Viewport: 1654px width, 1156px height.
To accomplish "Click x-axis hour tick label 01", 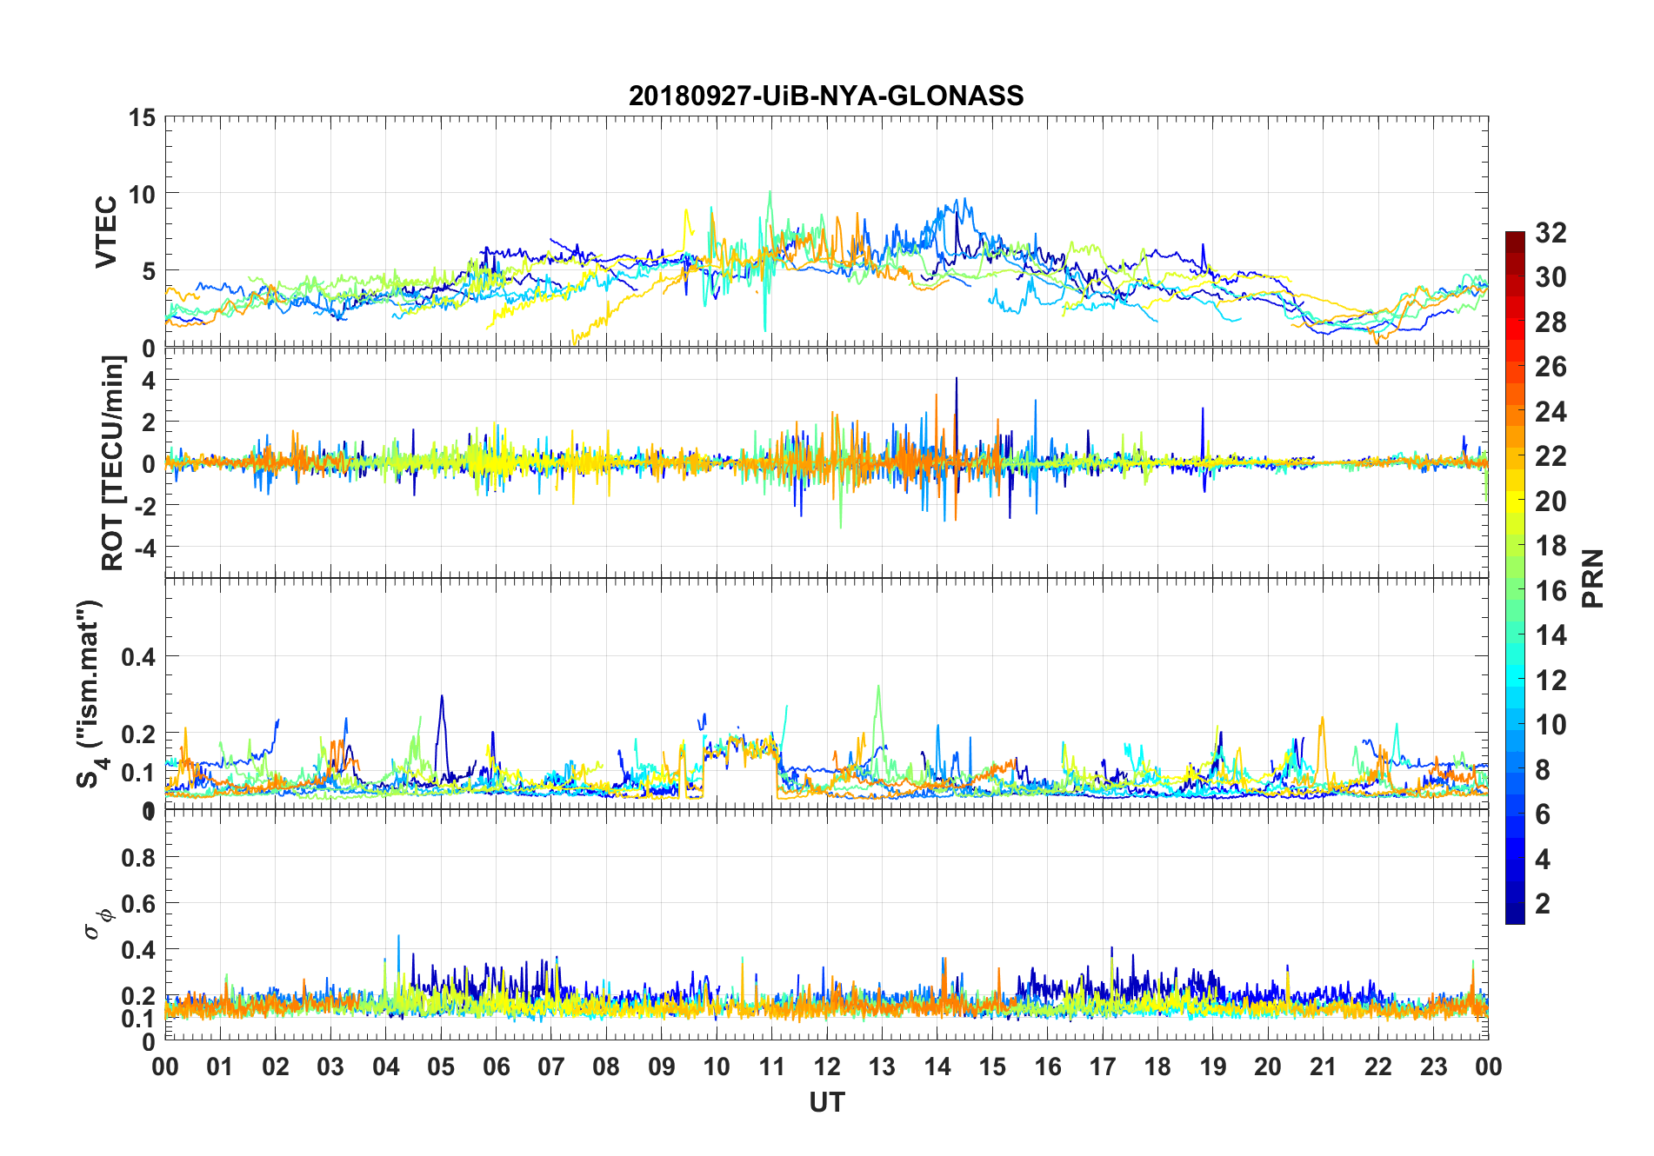I will click(x=220, y=1066).
